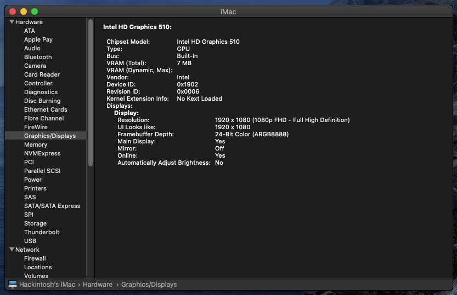Show PCI device information

tap(29, 162)
